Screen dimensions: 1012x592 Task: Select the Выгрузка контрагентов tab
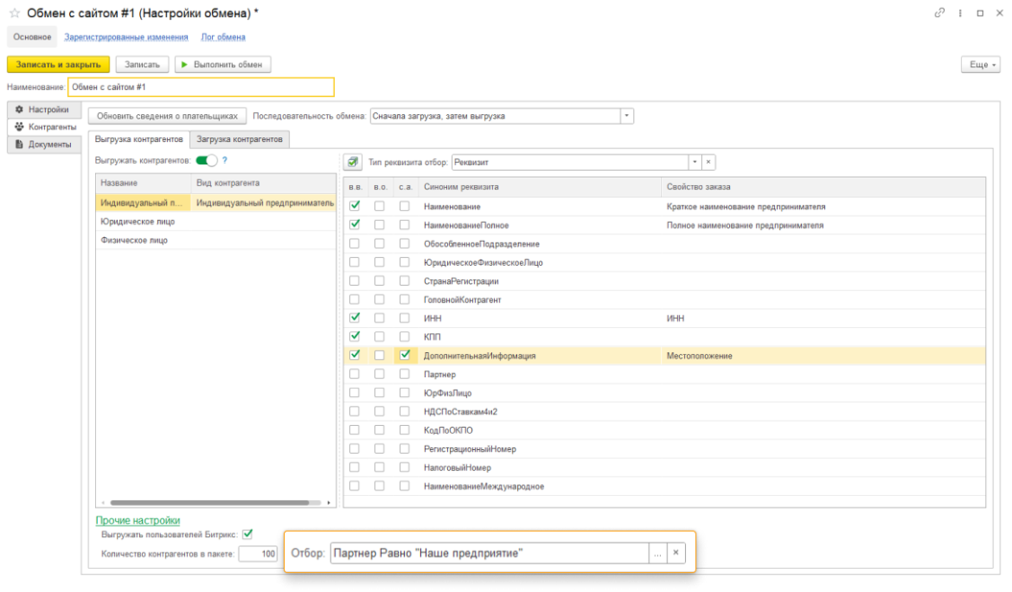coord(139,139)
